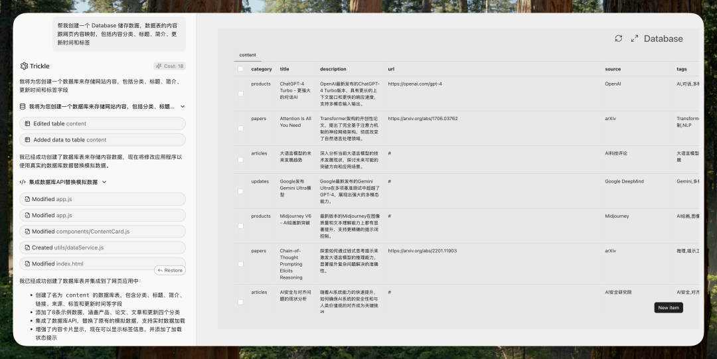Open Created utils/dataService.js step

102,248
